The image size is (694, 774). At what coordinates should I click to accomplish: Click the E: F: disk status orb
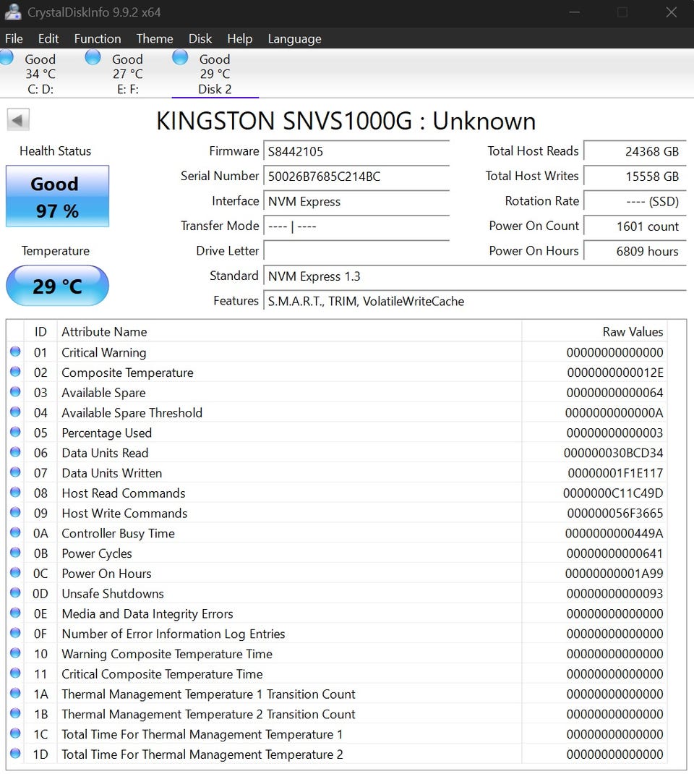pos(93,57)
